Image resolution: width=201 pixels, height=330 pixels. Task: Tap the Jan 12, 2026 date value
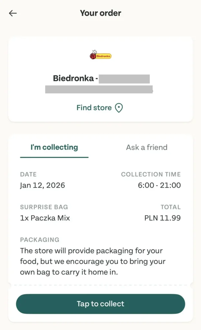(x=43, y=185)
